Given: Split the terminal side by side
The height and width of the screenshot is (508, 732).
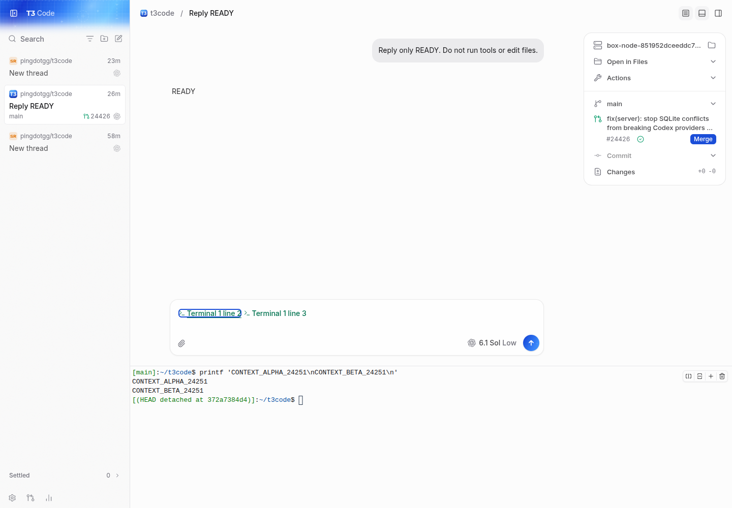Looking at the screenshot, I should [x=688, y=376].
